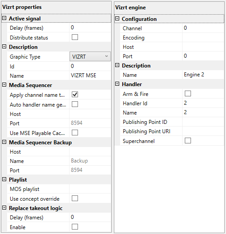Screen dimensions: 226x234
Task: Select the Publishing Point URI label
Action: 146,131
